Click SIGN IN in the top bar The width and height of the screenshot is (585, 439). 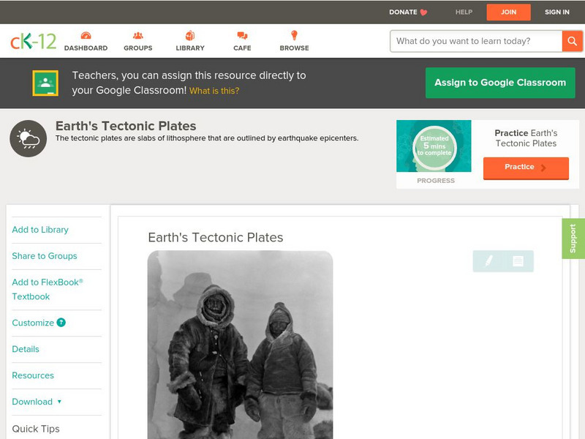pos(557,12)
